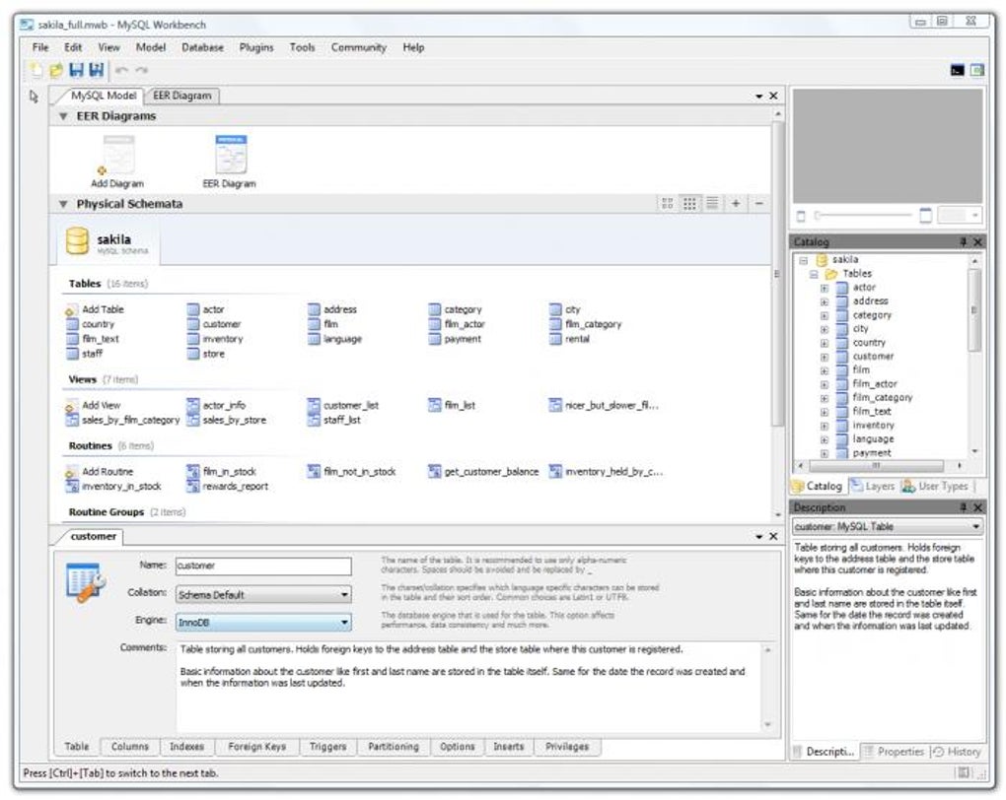Pin the Catalog panel
The height and width of the screenshot is (800, 1006).
pyautogui.click(x=963, y=242)
